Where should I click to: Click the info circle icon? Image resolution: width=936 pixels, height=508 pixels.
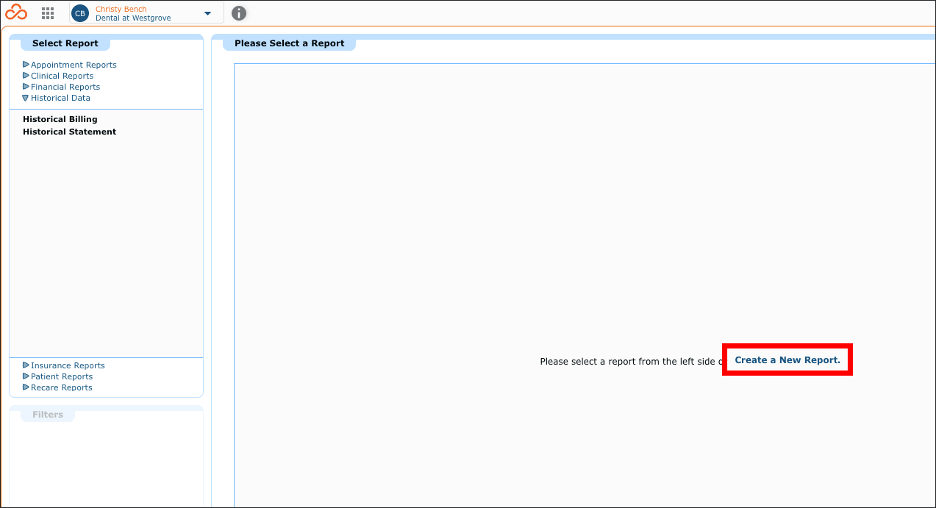(239, 13)
